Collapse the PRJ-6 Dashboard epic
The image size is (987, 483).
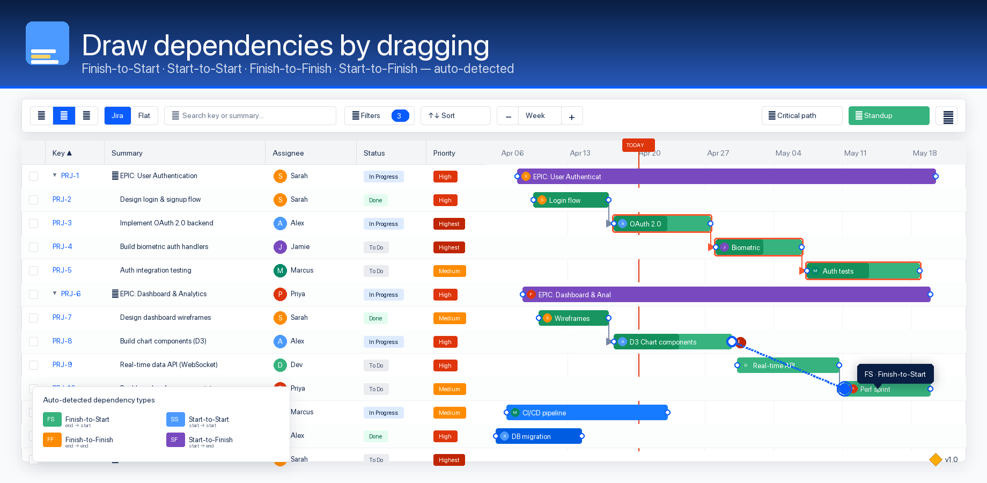(x=55, y=294)
